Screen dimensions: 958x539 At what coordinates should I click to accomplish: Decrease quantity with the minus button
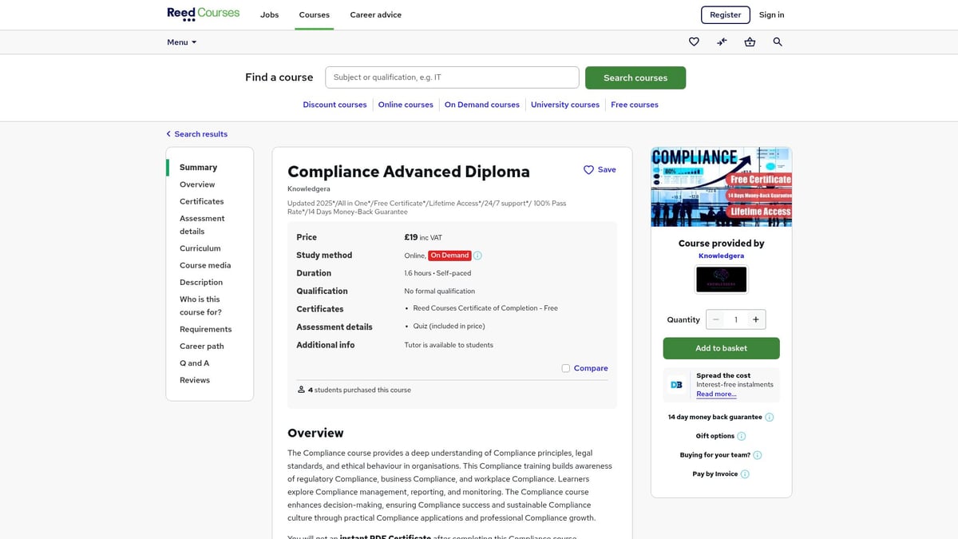click(x=715, y=319)
